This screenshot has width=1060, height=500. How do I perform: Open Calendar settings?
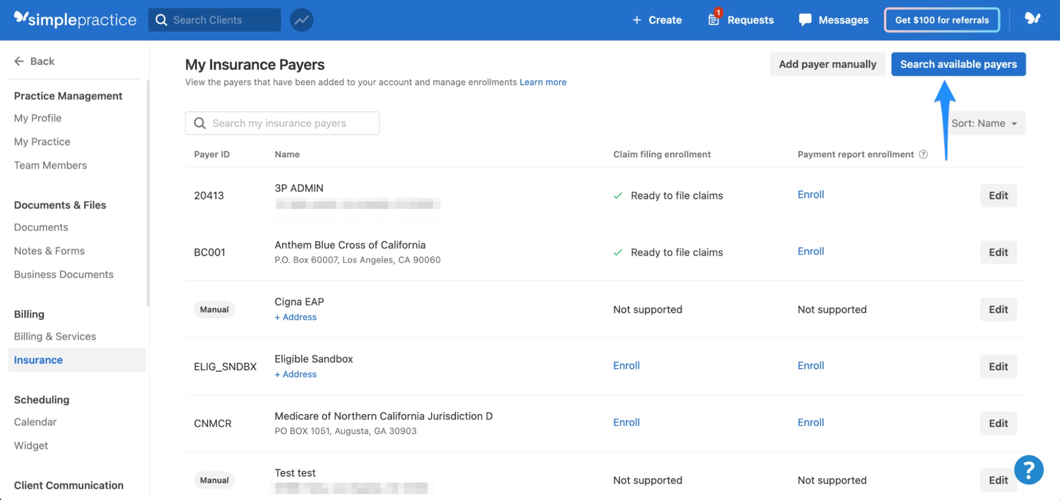click(x=35, y=422)
